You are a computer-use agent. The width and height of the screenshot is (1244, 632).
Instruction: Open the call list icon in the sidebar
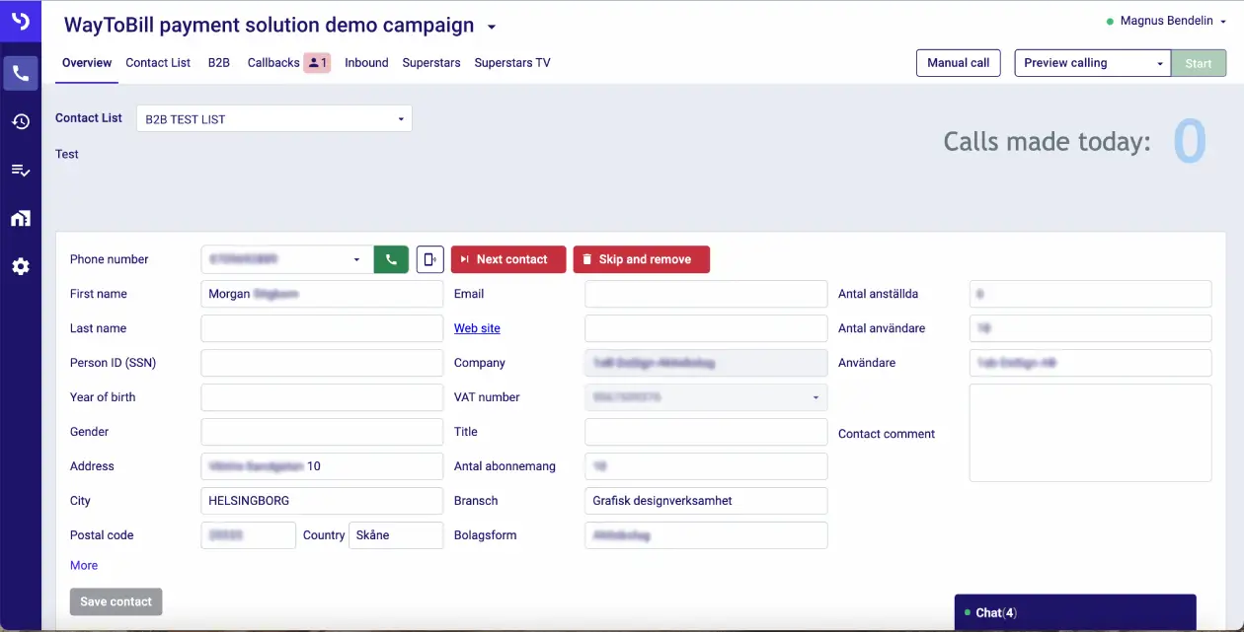pyautogui.click(x=21, y=169)
